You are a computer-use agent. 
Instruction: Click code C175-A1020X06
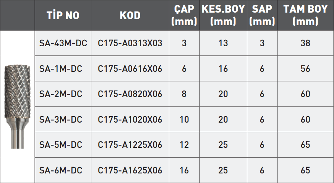130,120
